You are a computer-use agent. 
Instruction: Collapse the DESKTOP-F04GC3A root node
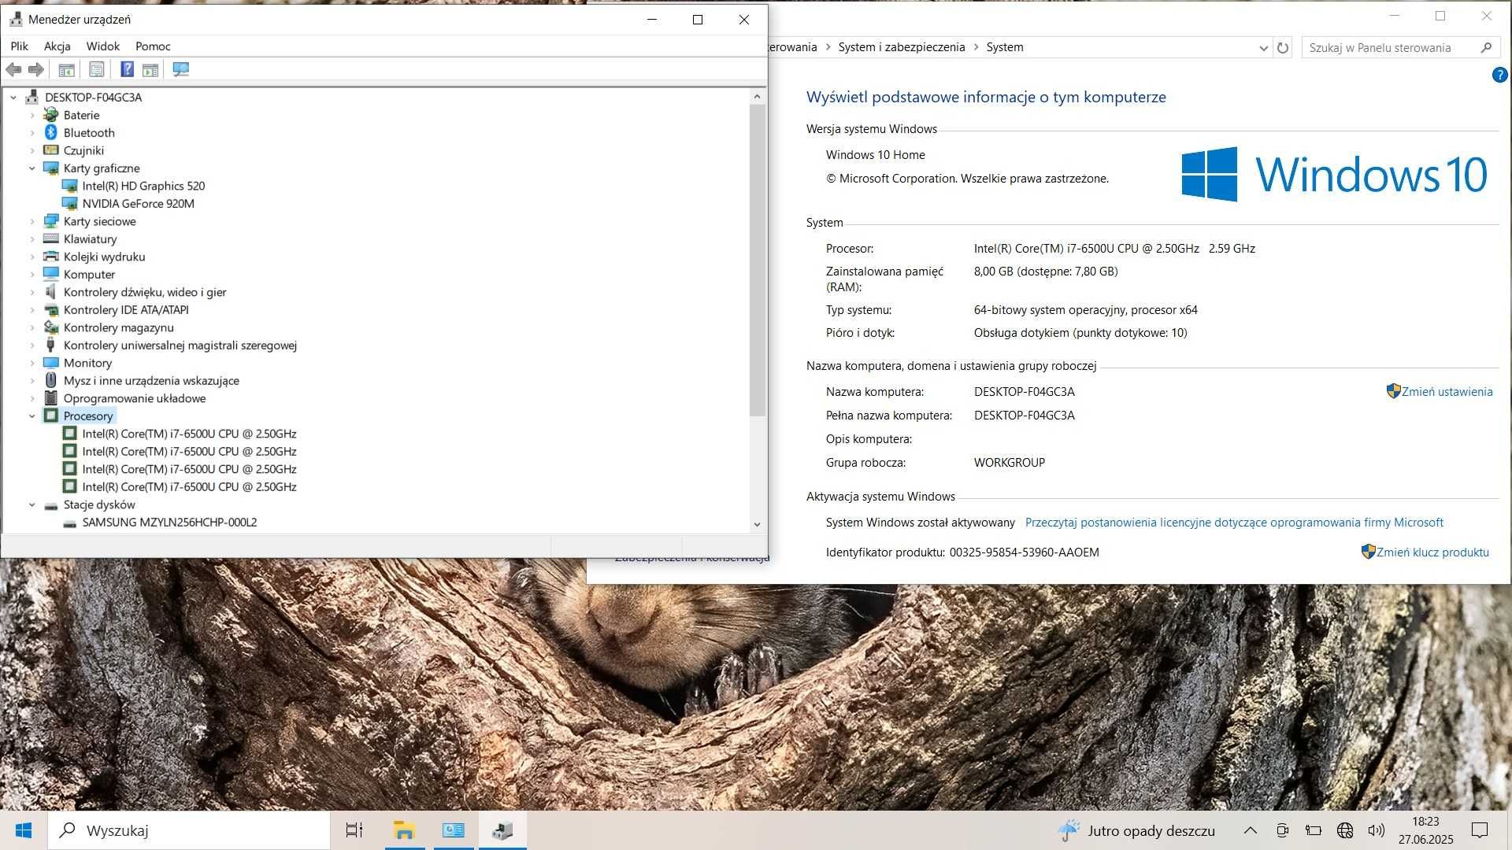13,98
